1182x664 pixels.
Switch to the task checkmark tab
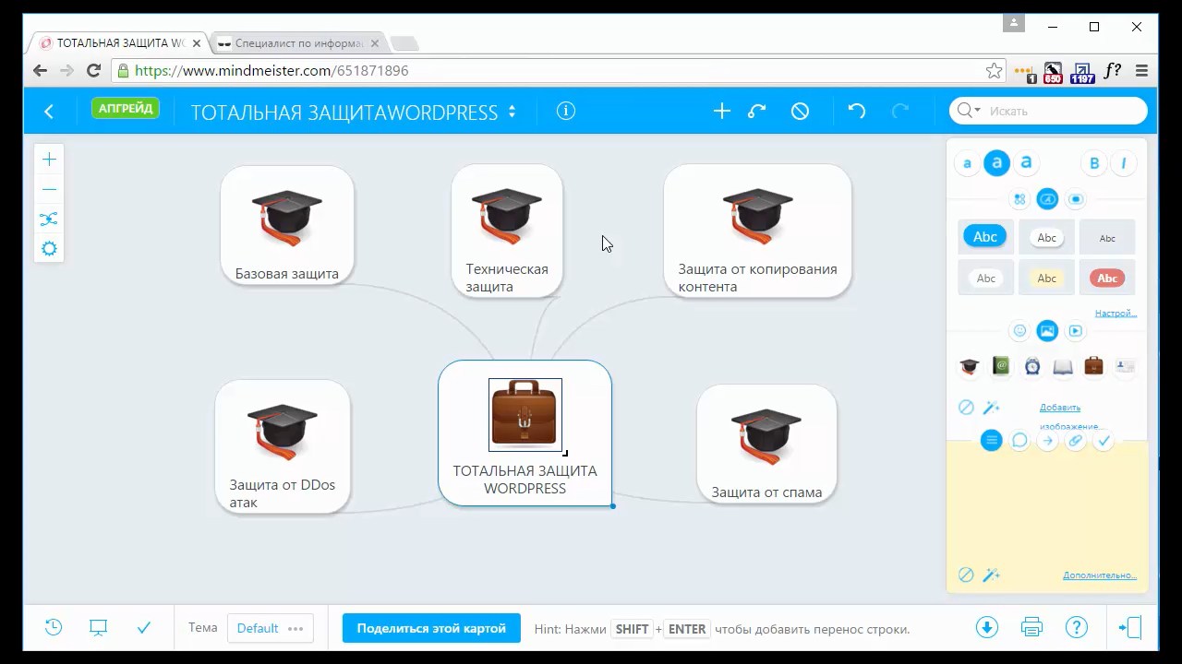tap(1104, 441)
